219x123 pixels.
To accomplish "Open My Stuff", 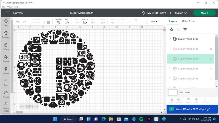I will (x=153, y=13).
